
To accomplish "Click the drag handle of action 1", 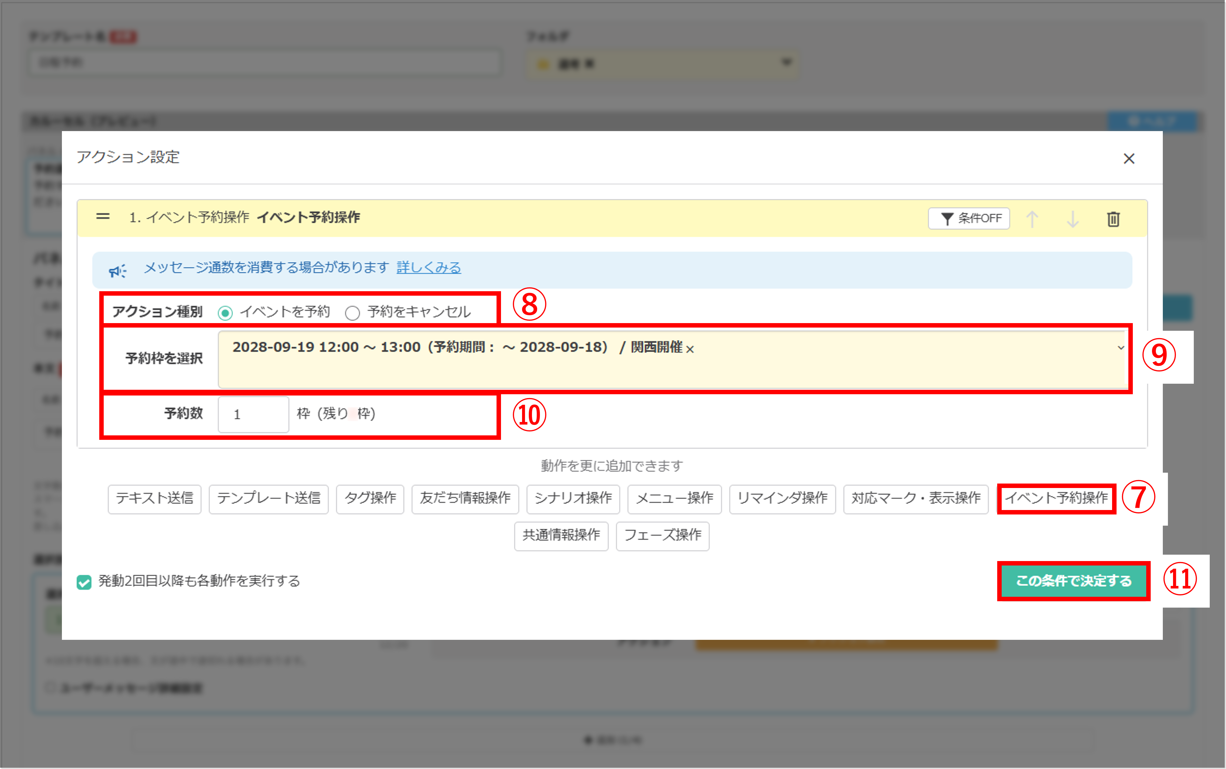I will pos(103,217).
